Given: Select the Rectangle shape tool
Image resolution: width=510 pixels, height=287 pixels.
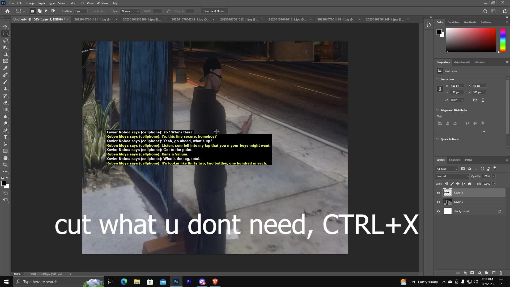Looking at the screenshot, I should tap(5, 151).
